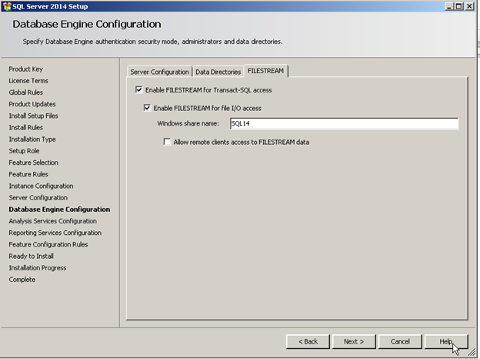
Task: Go back with the Back button
Action: tap(308, 341)
